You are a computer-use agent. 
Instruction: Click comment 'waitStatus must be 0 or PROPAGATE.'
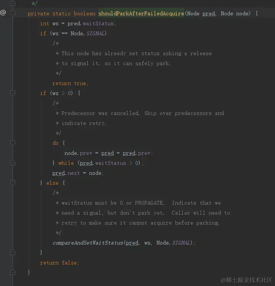(113, 203)
